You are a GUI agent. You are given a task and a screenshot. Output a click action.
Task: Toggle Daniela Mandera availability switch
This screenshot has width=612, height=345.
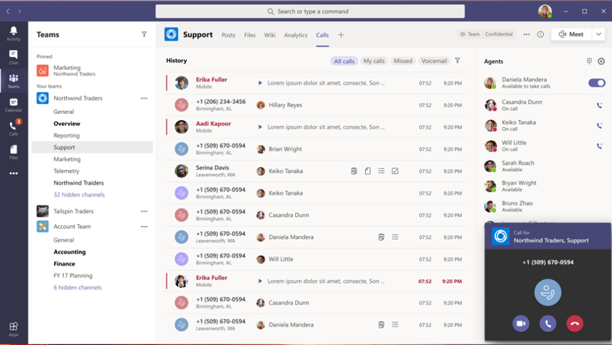point(597,82)
